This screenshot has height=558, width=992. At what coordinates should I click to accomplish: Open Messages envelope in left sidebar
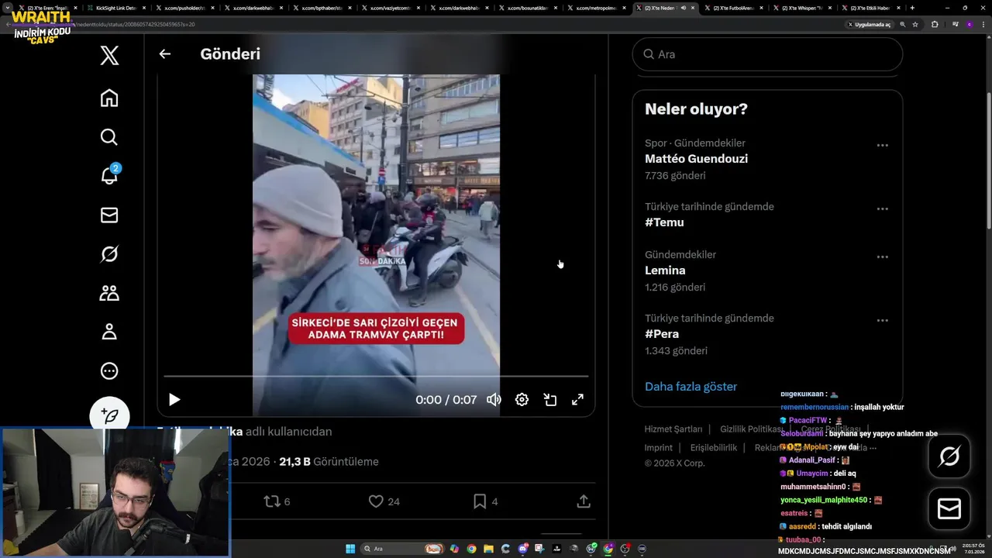point(109,215)
